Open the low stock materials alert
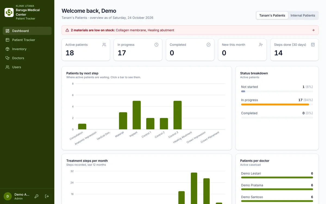326x204 pixels. 190,30
